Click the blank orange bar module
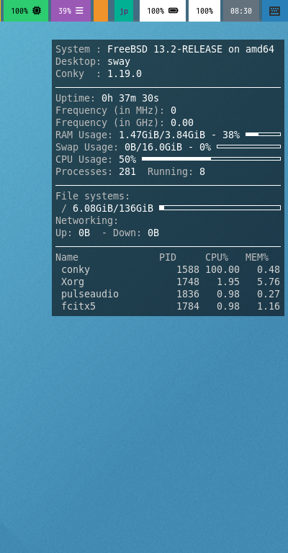 pos(101,11)
